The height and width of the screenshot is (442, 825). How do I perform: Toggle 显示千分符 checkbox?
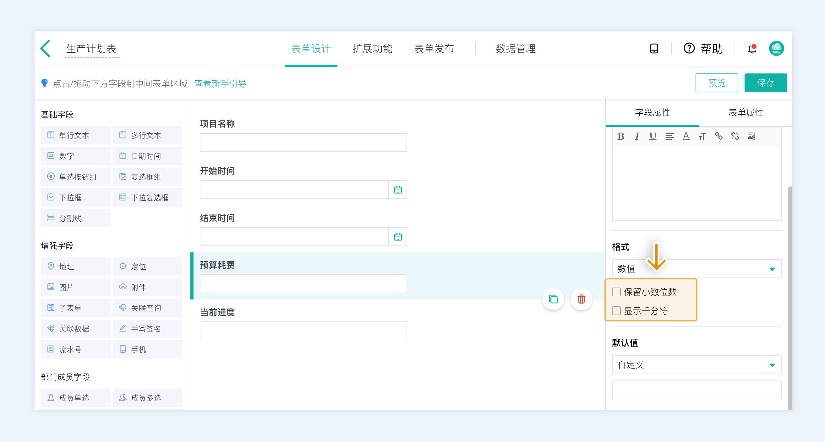[616, 311]
